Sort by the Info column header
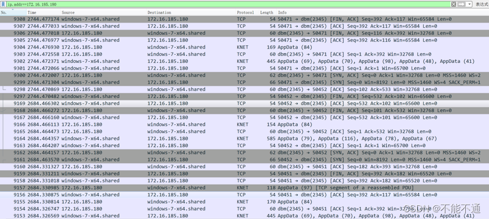 [x=383, y=12]
